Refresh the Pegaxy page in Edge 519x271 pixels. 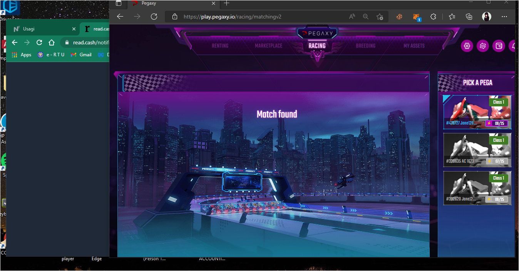click(154, 17)
